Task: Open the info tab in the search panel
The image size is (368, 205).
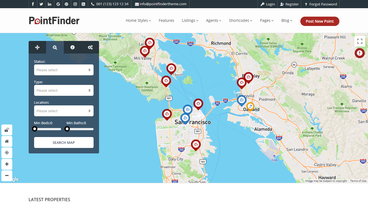Action: pyautogui.click(x=72, y=47)
